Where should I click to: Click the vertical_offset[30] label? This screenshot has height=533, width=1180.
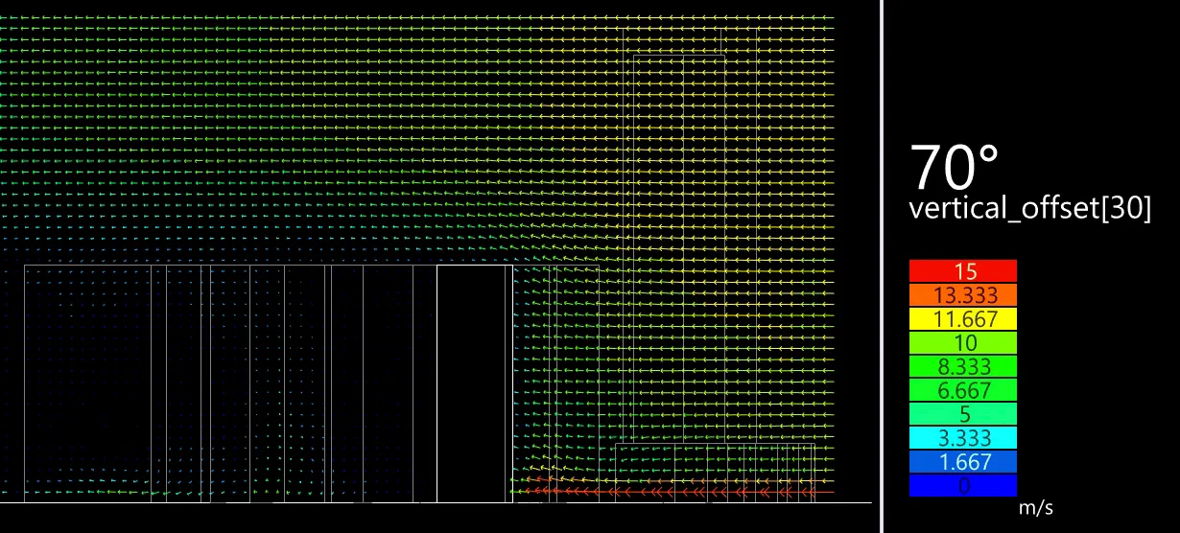tap(1029, 210)
